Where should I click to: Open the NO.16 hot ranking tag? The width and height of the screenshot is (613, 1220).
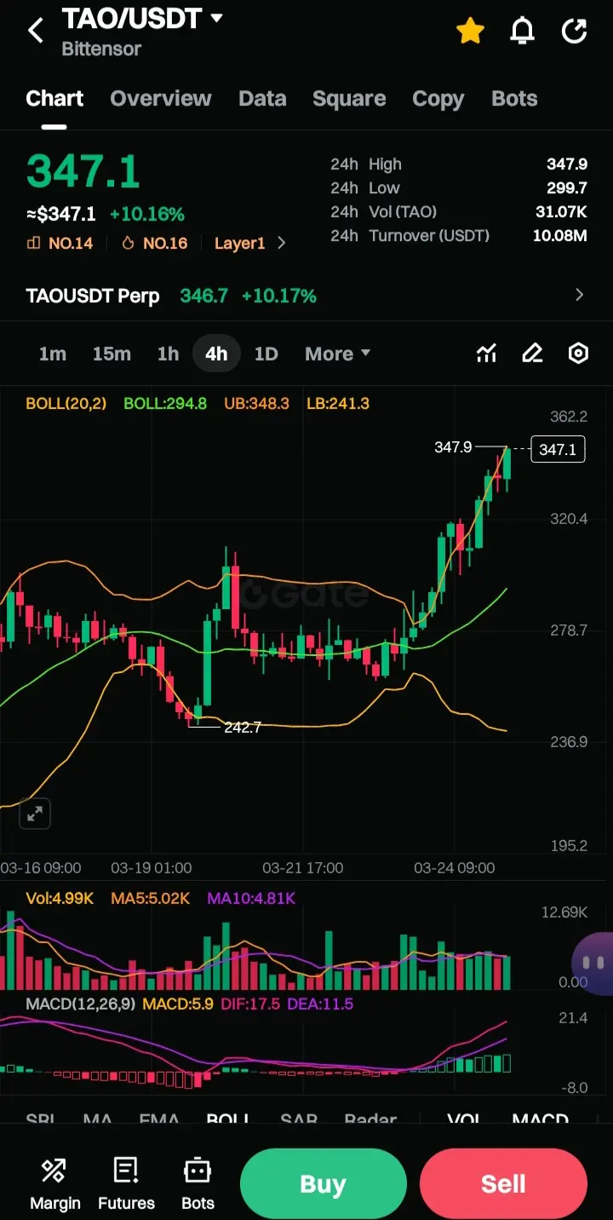pos(155,244)
